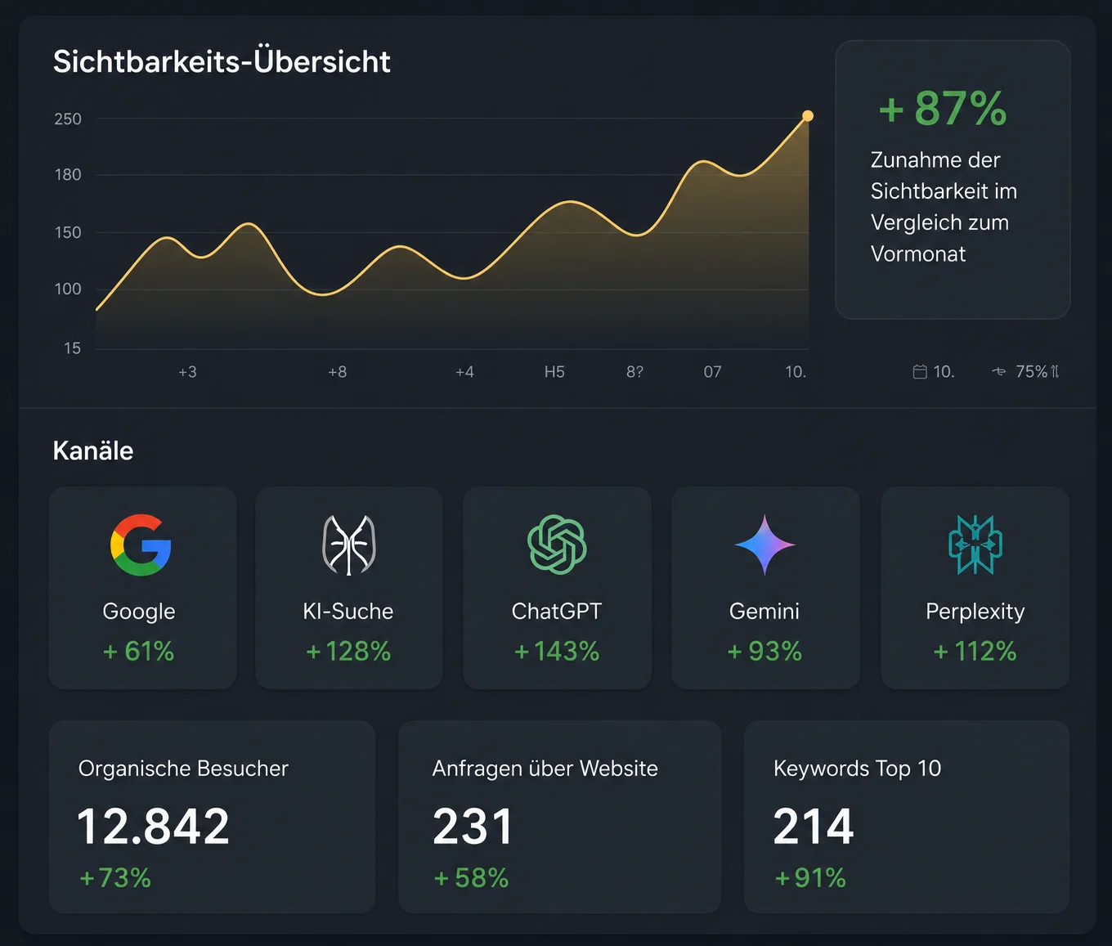The image size is (1112, 946).
Task: Click the Sichtbarkeits-Übersicht title
Action: coord(222,62)
